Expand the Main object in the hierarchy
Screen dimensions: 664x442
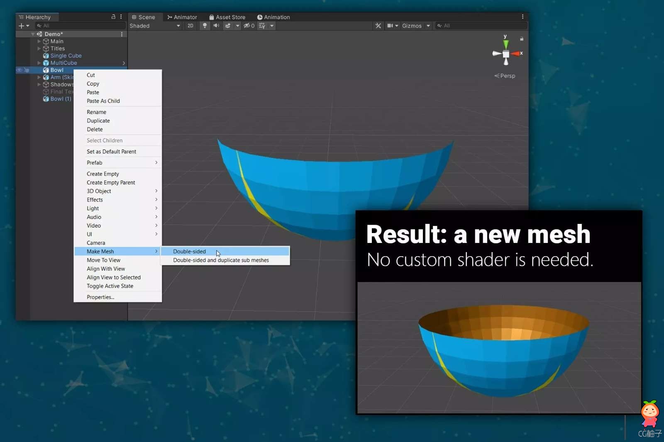point(39,41)
